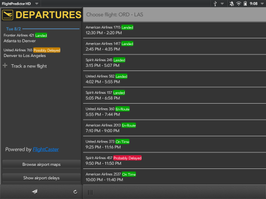Click the refresh arrow icon
The height and width of the screenshot is (199, 266).
[x=75, y=192]
